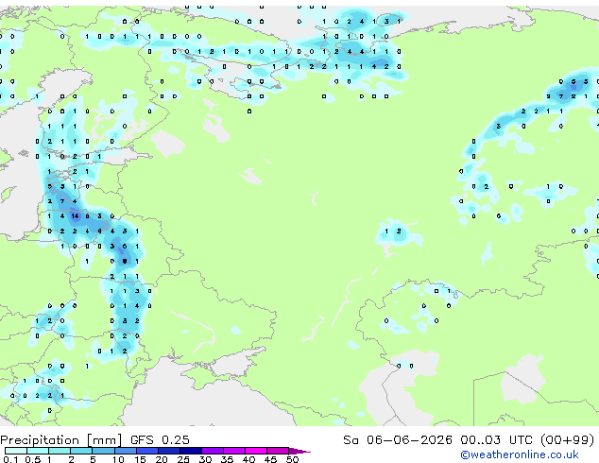Click the '0.1' legend scale label
This screenshot has height=463, width=599.
(x=11, y=459)
